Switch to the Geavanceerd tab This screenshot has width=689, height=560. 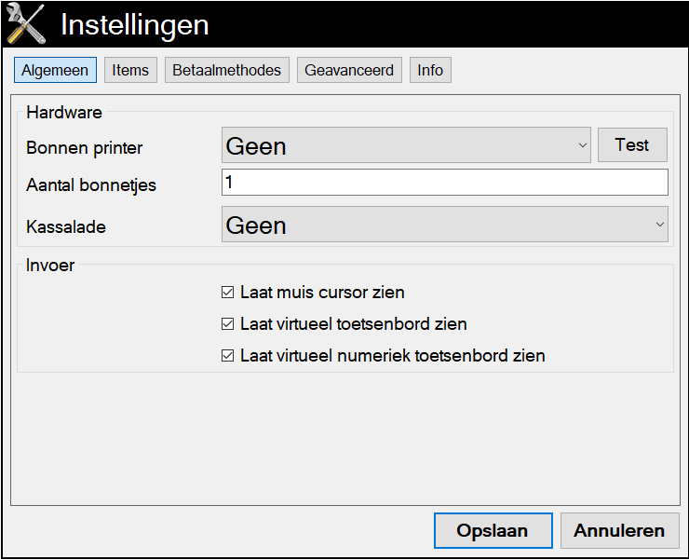coord(349,70)
